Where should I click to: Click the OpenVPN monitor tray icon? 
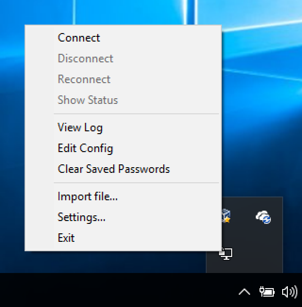pyautogui.click(x=226, y=254)
